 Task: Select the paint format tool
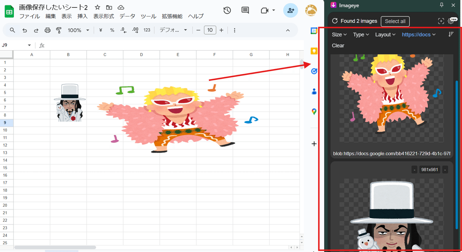pos(59,30)
